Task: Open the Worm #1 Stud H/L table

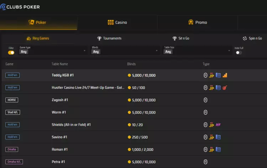Action: point(59,112)
